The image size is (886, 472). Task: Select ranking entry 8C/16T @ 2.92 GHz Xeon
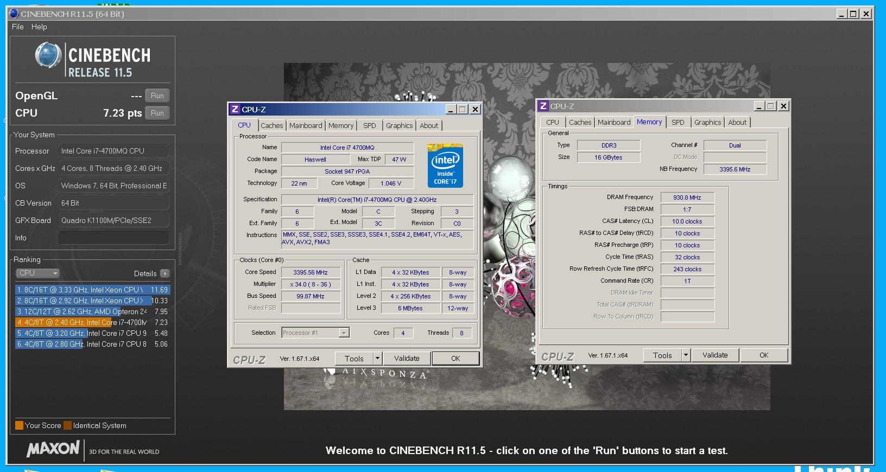point(92,301)
